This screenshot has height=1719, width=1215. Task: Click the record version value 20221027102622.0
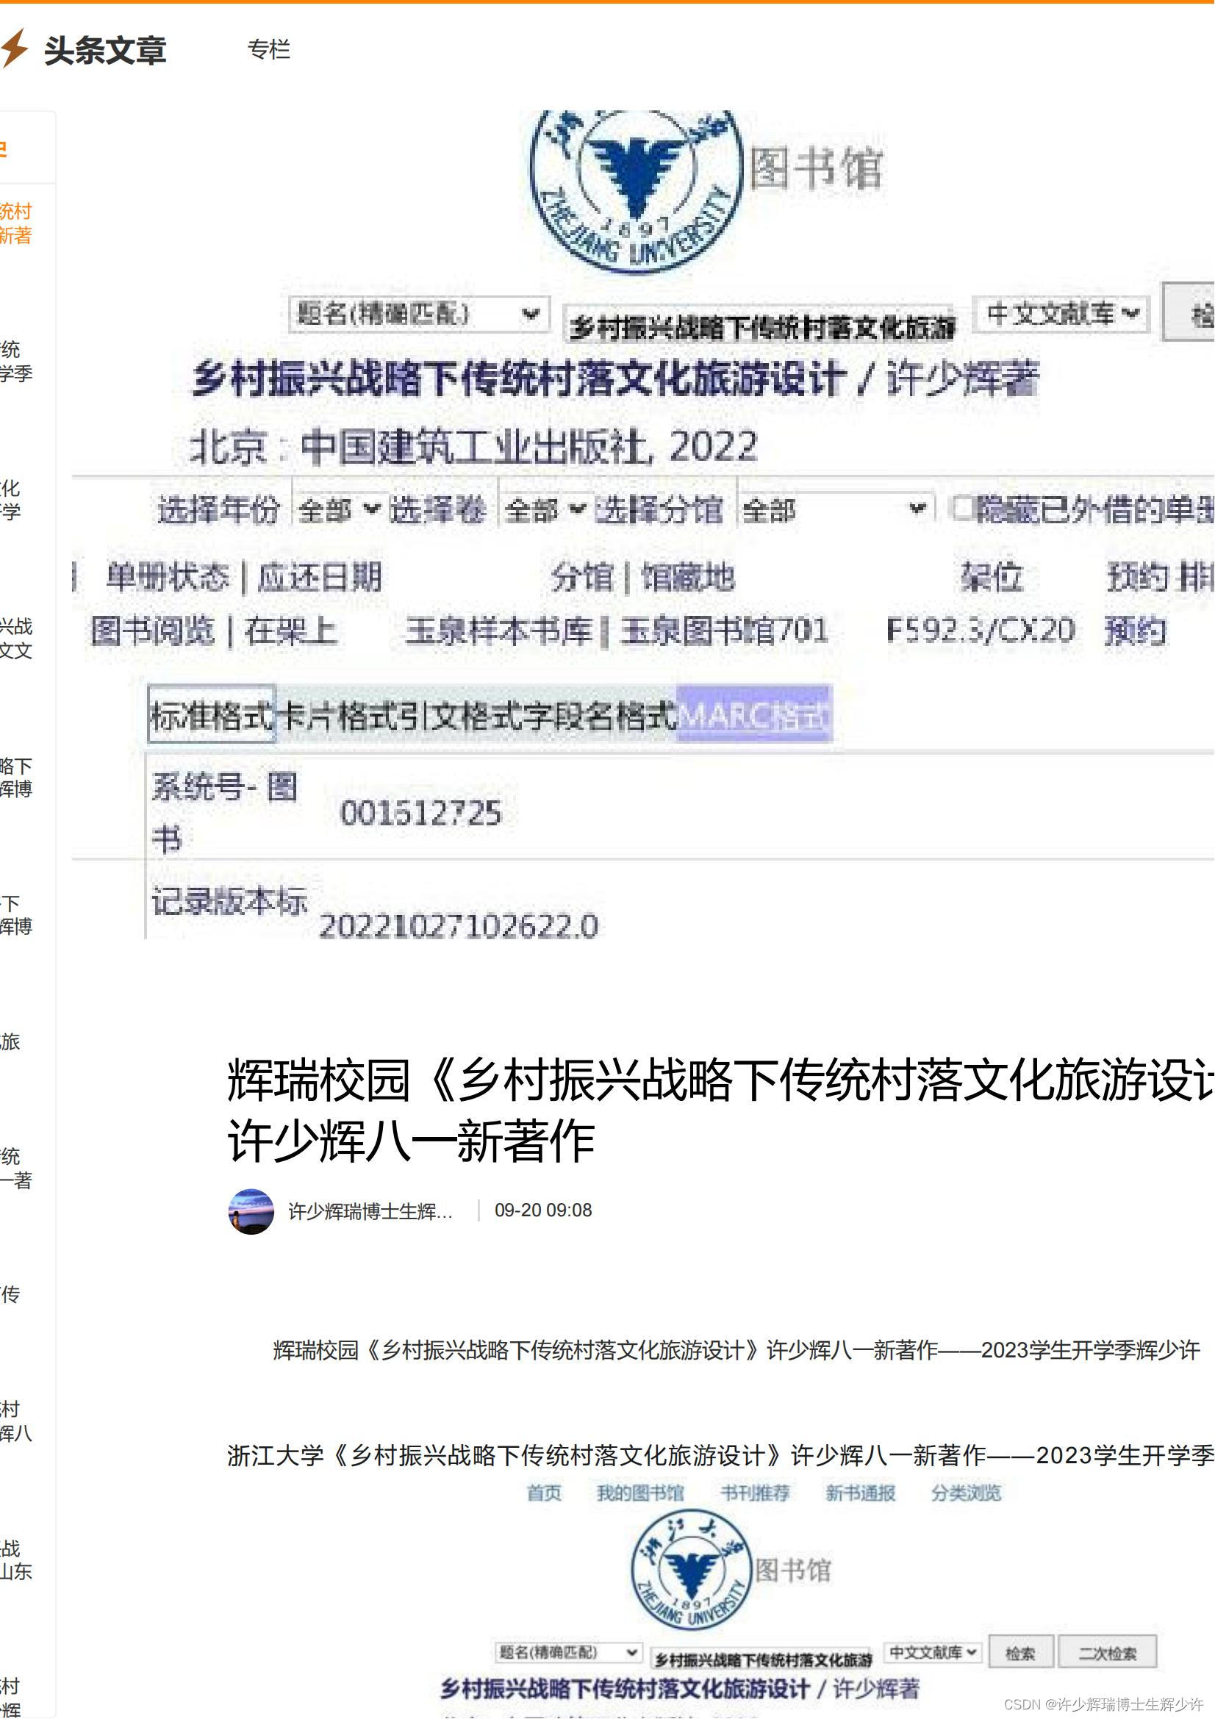(458, 927)
